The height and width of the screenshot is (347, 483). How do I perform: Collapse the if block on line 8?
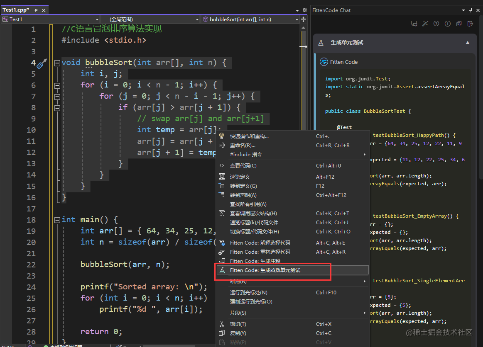57,108
